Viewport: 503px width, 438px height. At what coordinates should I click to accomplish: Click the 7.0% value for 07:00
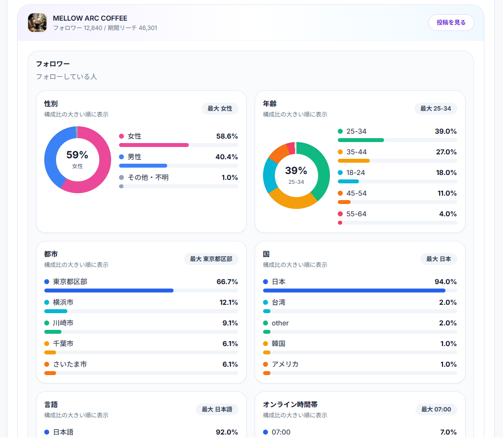(x=448, y=432)
